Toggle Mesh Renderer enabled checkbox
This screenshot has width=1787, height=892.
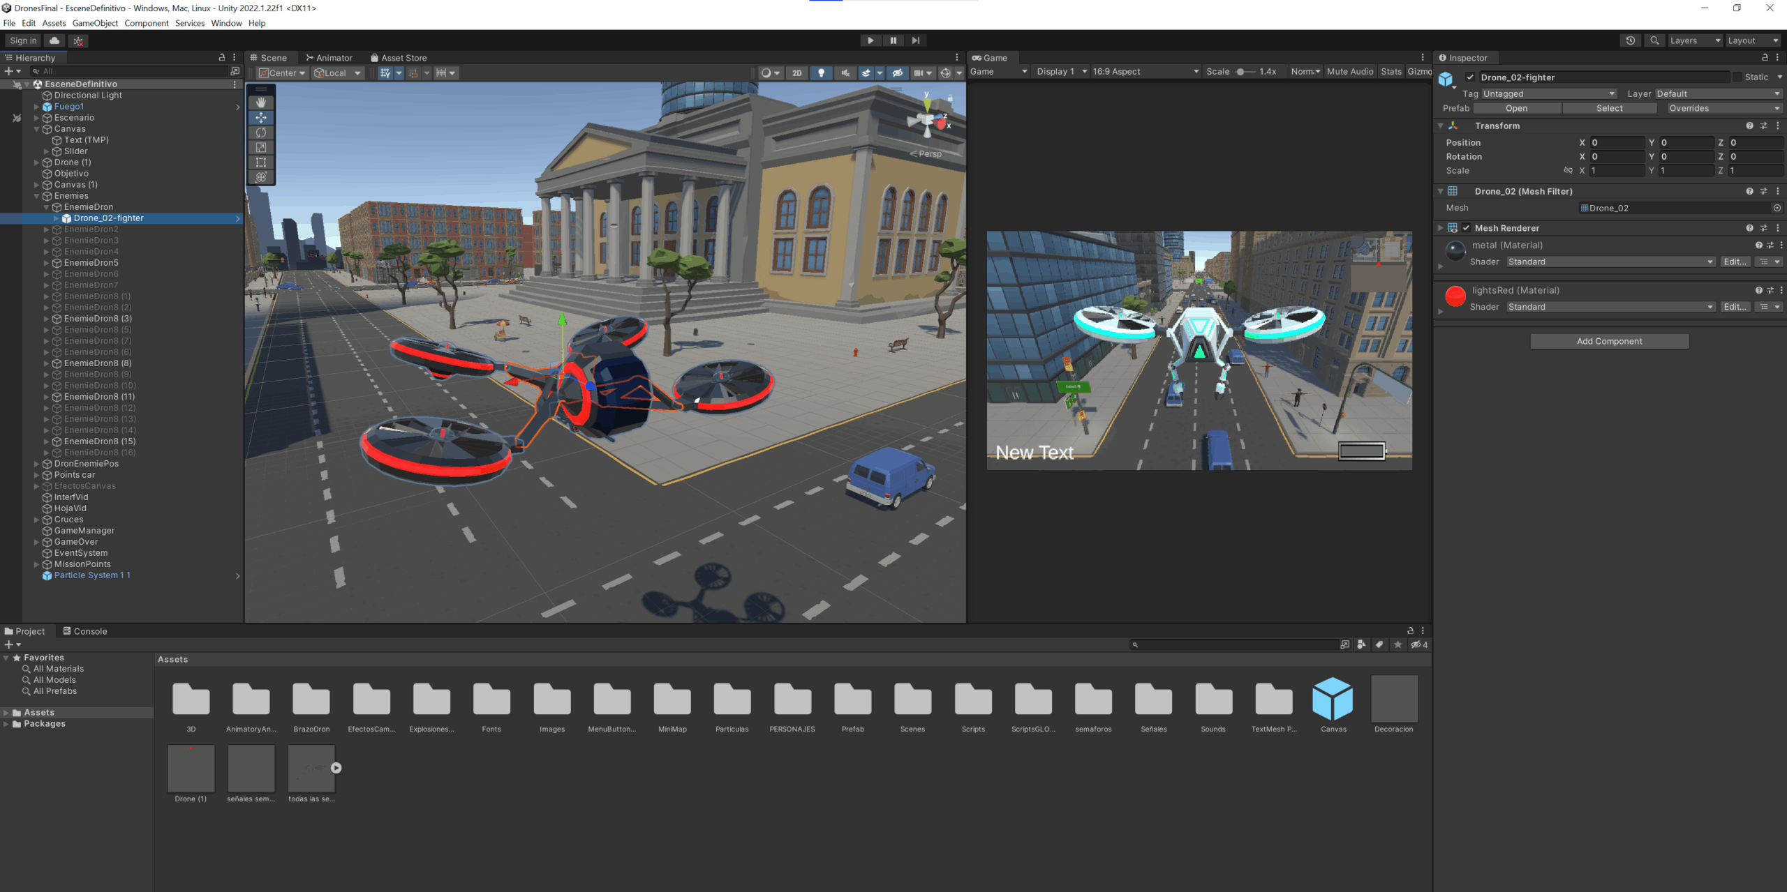1466,228
